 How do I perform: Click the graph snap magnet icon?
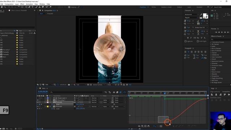click(148, 126)
